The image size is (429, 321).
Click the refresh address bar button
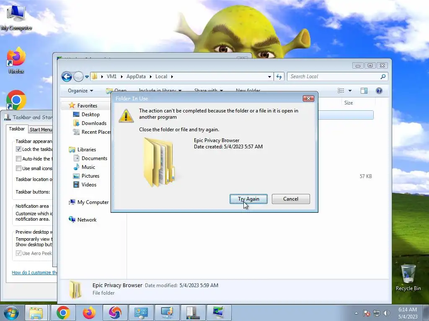pyautogui.click(x=279, y=77)
